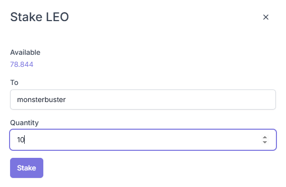The width and height of the screenshot is (286, 187).
Task: Click the Stake LEO dialog heading
Action: 40,17
